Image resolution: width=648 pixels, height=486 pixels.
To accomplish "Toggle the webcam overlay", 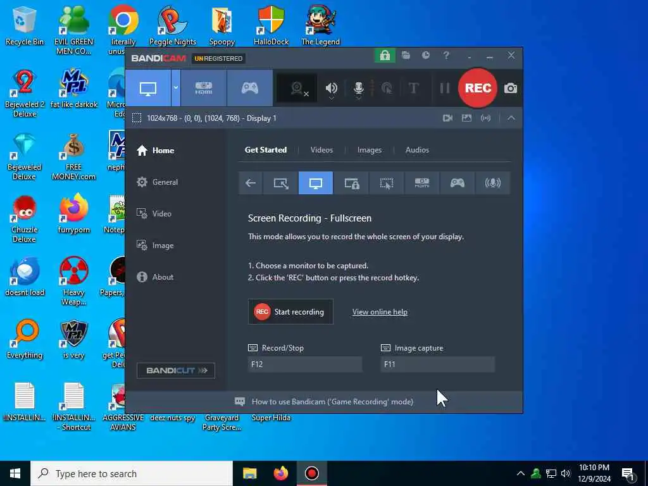I will tap(297, 88).
